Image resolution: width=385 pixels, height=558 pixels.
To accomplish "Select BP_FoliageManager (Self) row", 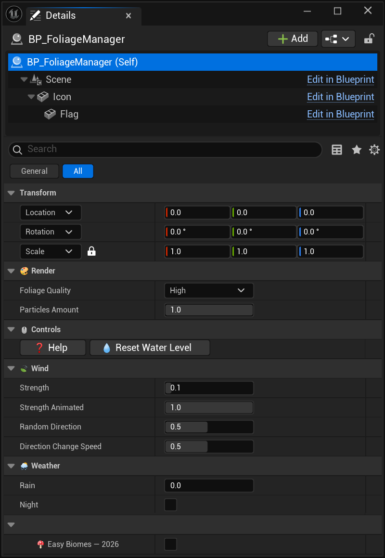I will click(192, 62).
